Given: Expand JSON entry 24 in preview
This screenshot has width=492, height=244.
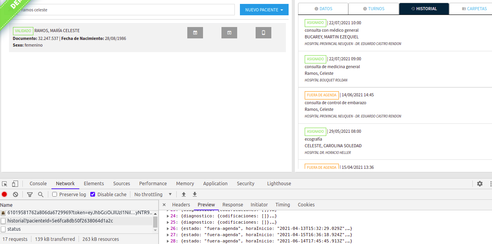Looking at the screenshot, I should (x=168, y=216).
